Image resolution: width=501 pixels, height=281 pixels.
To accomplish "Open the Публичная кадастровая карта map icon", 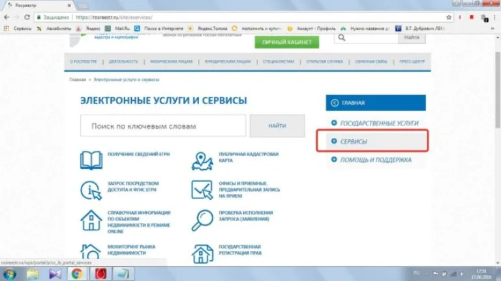I will [202, 161].
